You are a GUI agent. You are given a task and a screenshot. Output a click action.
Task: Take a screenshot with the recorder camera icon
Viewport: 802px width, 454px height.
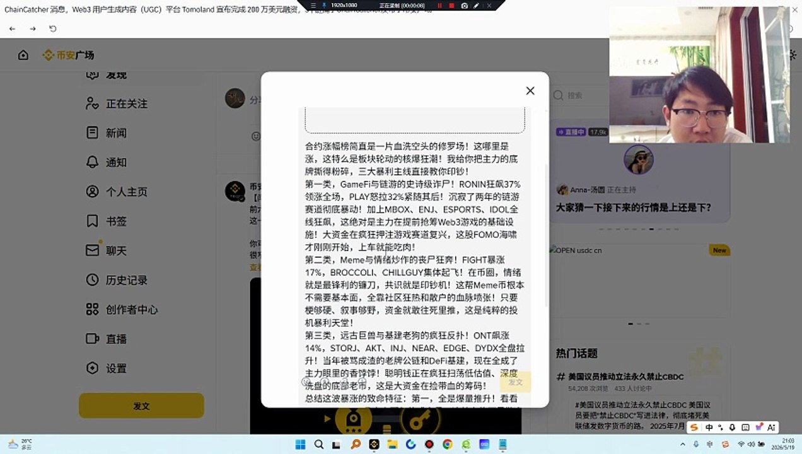[465, 5]
